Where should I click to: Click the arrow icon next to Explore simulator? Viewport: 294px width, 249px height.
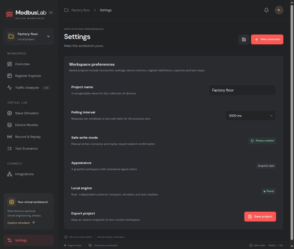pyautogui.click(x=33, y=223)
